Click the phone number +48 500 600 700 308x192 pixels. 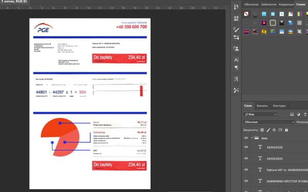131,27
